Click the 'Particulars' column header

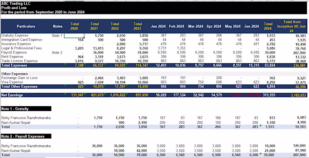26,26
